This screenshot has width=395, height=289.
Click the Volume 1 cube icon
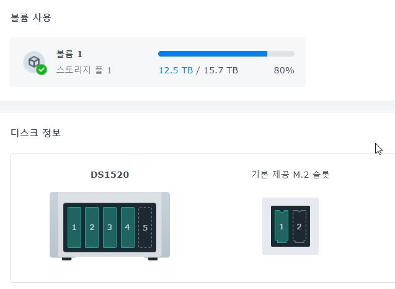click(34, 62)
